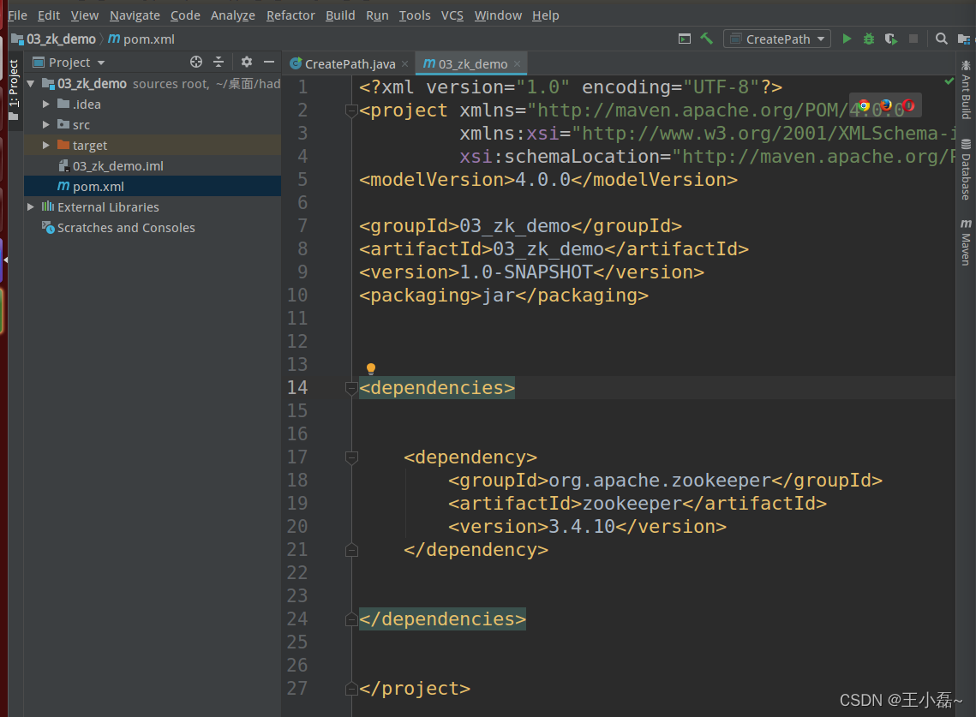The width and height of the screenshot is (976, 717).
Task: Open the Help menu
Action: click(545, 15)
